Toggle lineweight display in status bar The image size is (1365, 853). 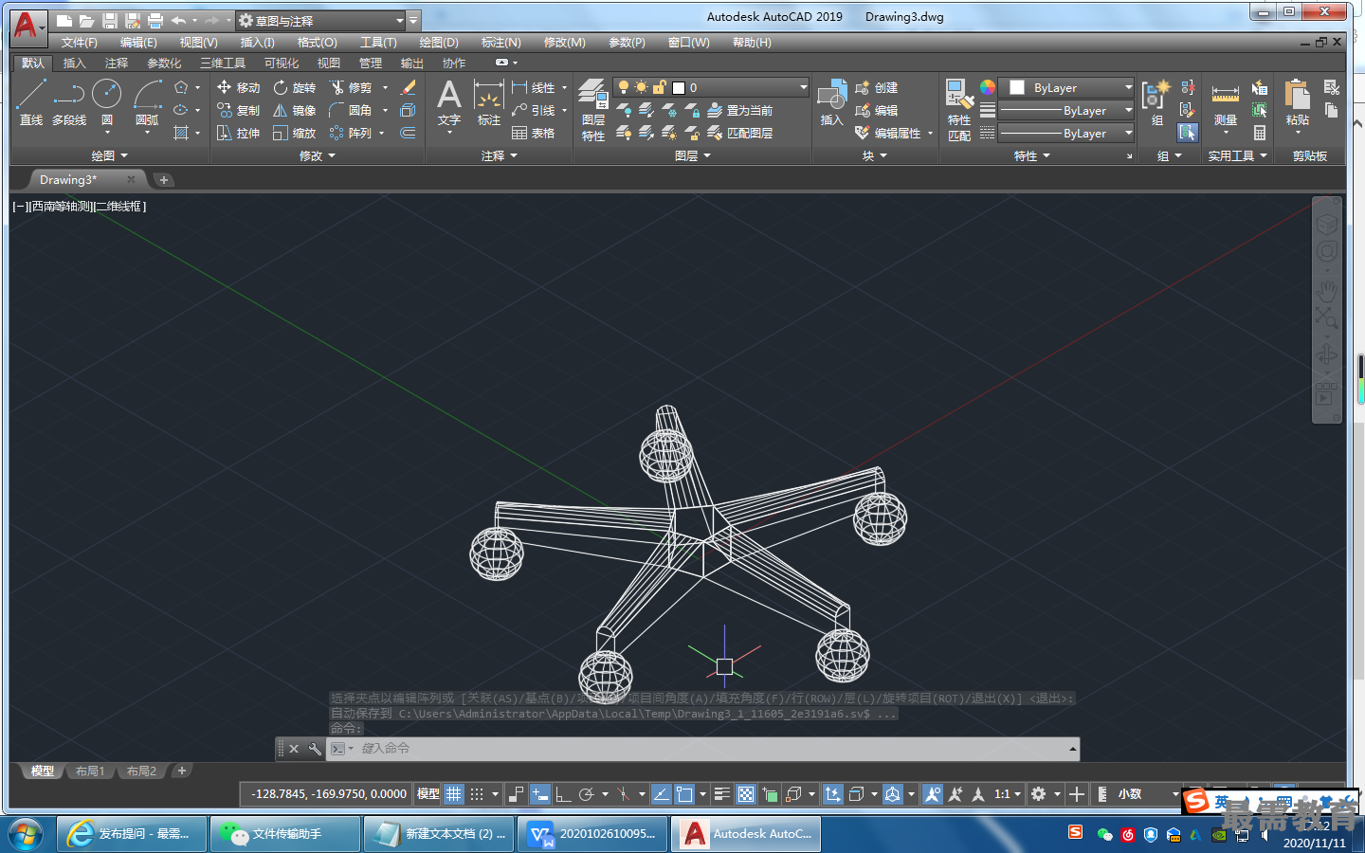click(722, 793)
